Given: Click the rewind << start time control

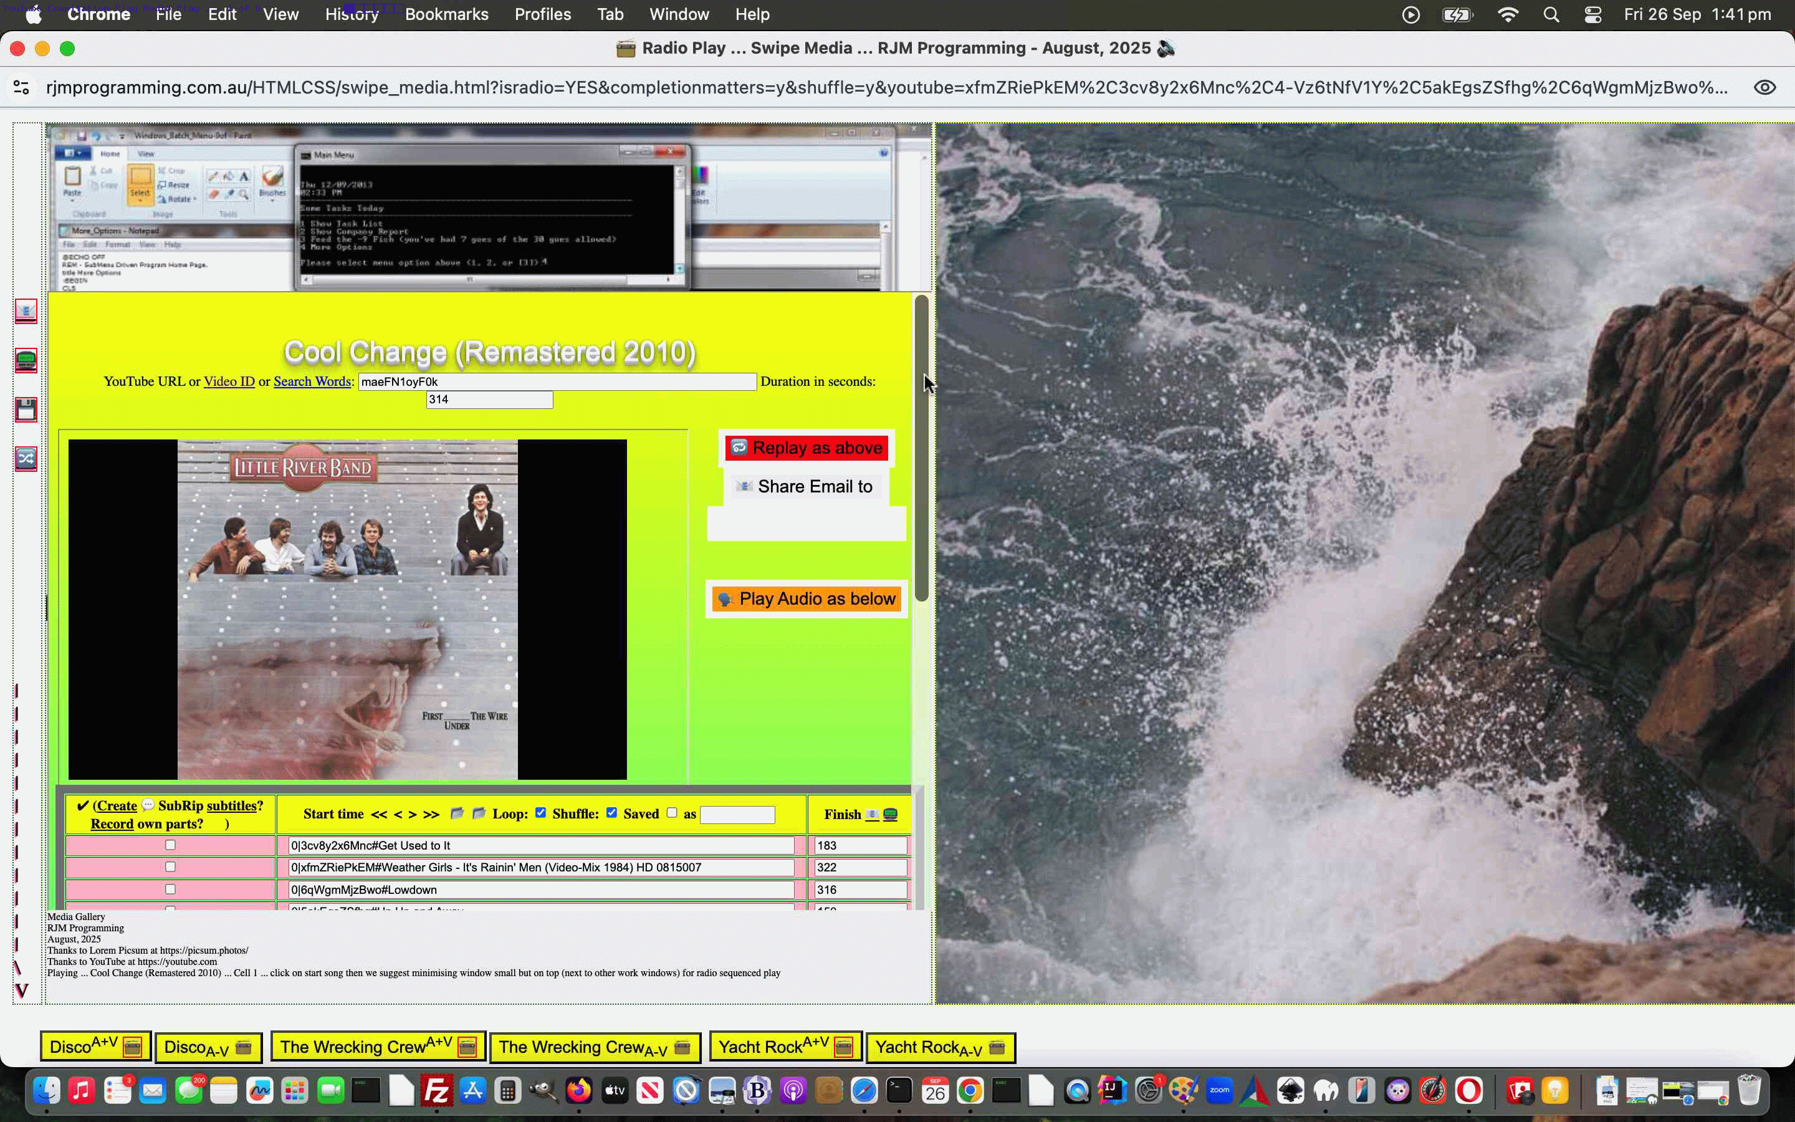Looking at the screenshot, I should pos(378,814).
